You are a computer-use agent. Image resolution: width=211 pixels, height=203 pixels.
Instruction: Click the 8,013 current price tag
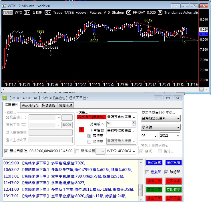(204, 34)
